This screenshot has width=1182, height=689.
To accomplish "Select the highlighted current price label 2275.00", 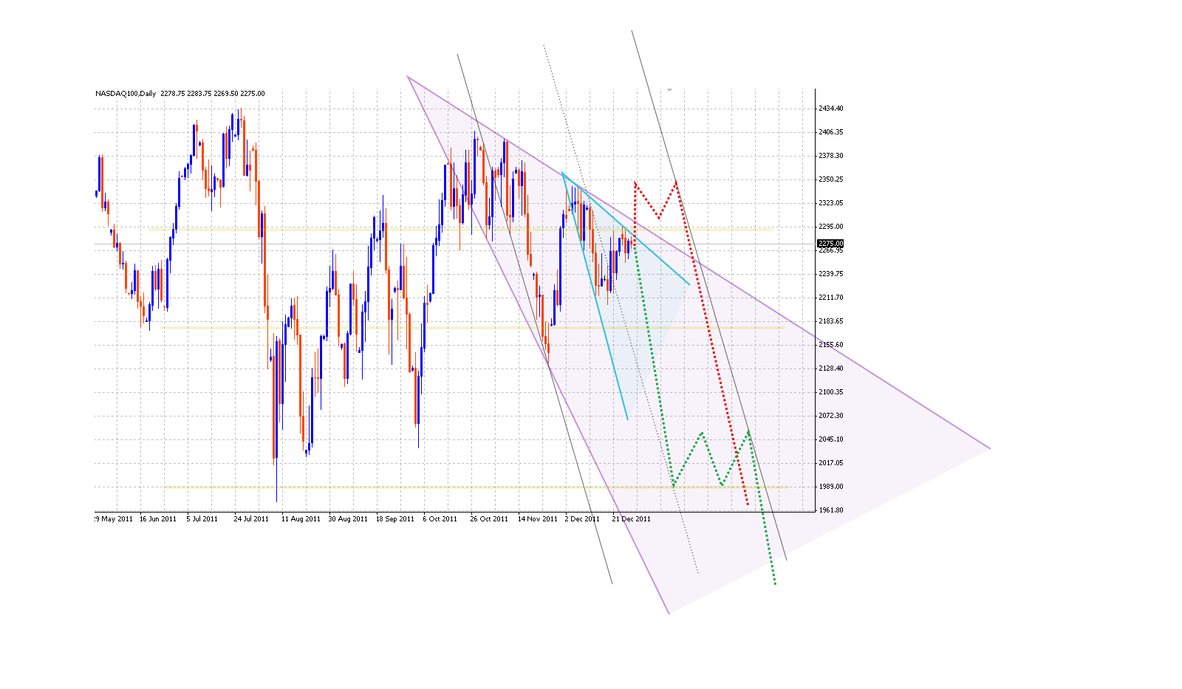I will [830, 244].
